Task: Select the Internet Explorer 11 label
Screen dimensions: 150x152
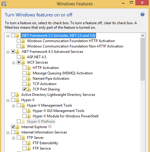Action: click(36, 127)
